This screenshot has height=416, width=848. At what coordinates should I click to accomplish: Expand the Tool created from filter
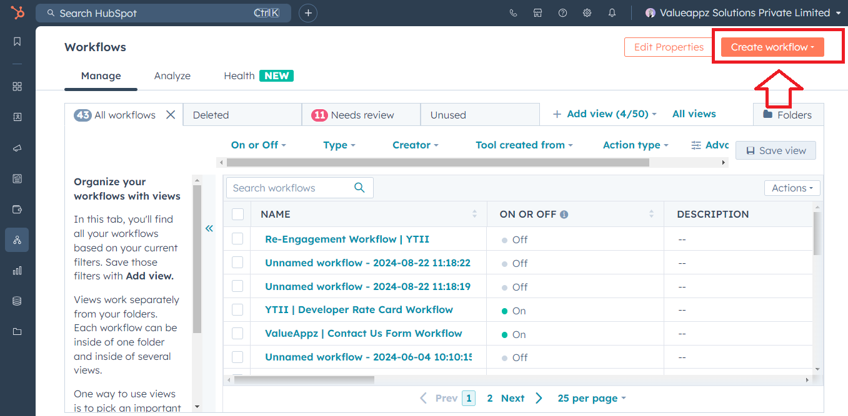coord(524,145)
